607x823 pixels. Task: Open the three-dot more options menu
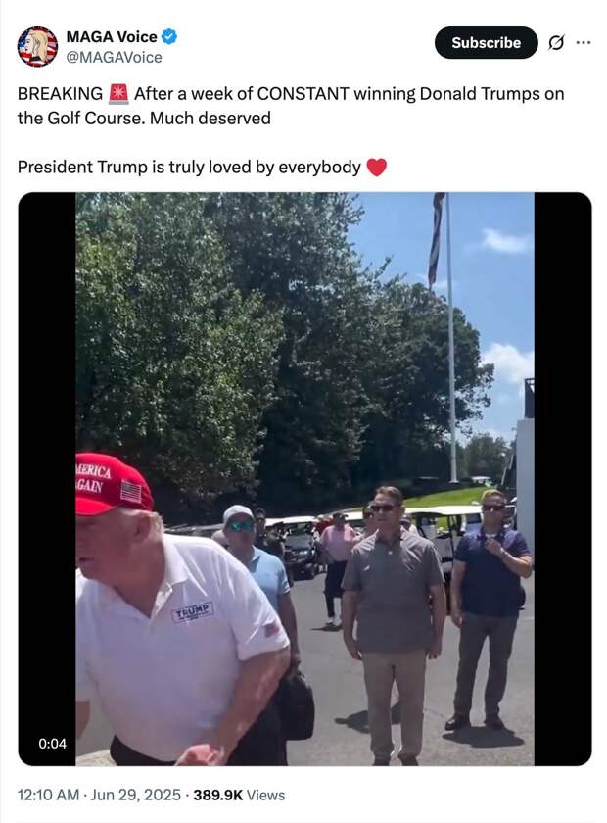(584, 42)
